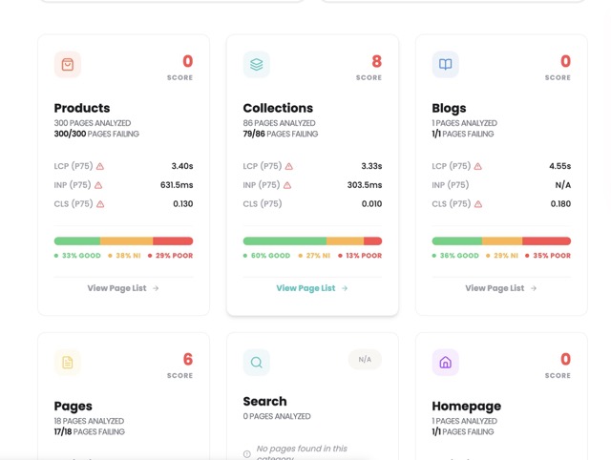The width and height of the screenshot is (611, 460).
Task: Click '300/300 PAGES FAILING' text
Action: click(x=96, y=134)
